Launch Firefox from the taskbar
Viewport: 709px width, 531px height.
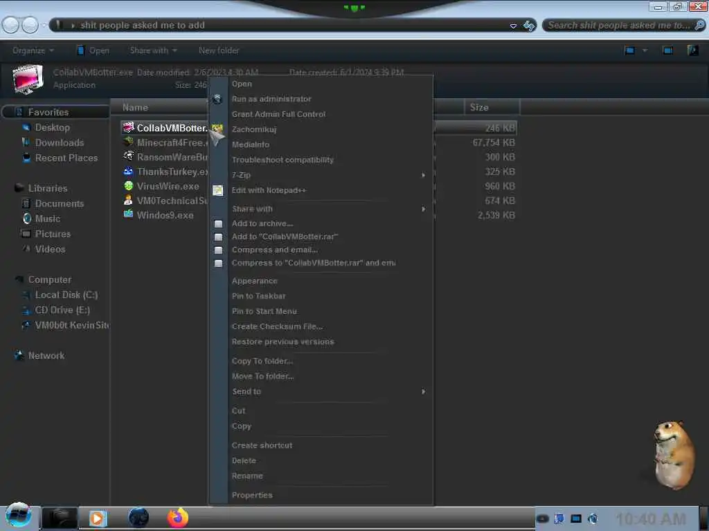click(178, 517)
